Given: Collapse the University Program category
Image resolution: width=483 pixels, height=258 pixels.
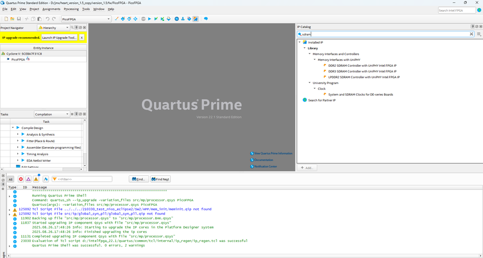Looking at the screenshot, I should [309, 83].
